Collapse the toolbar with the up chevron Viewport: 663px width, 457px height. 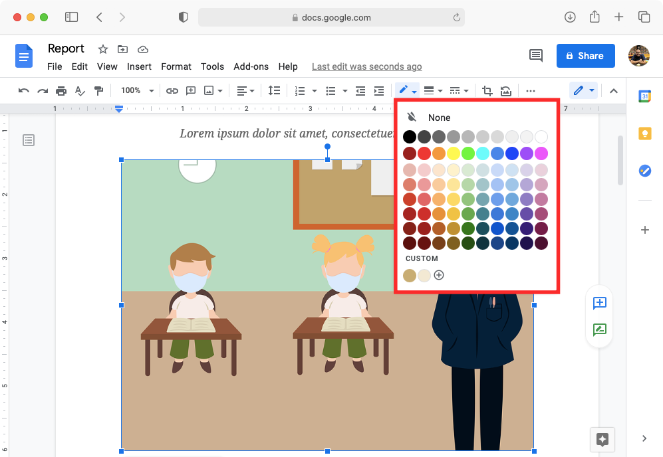(x=613, y=90)
